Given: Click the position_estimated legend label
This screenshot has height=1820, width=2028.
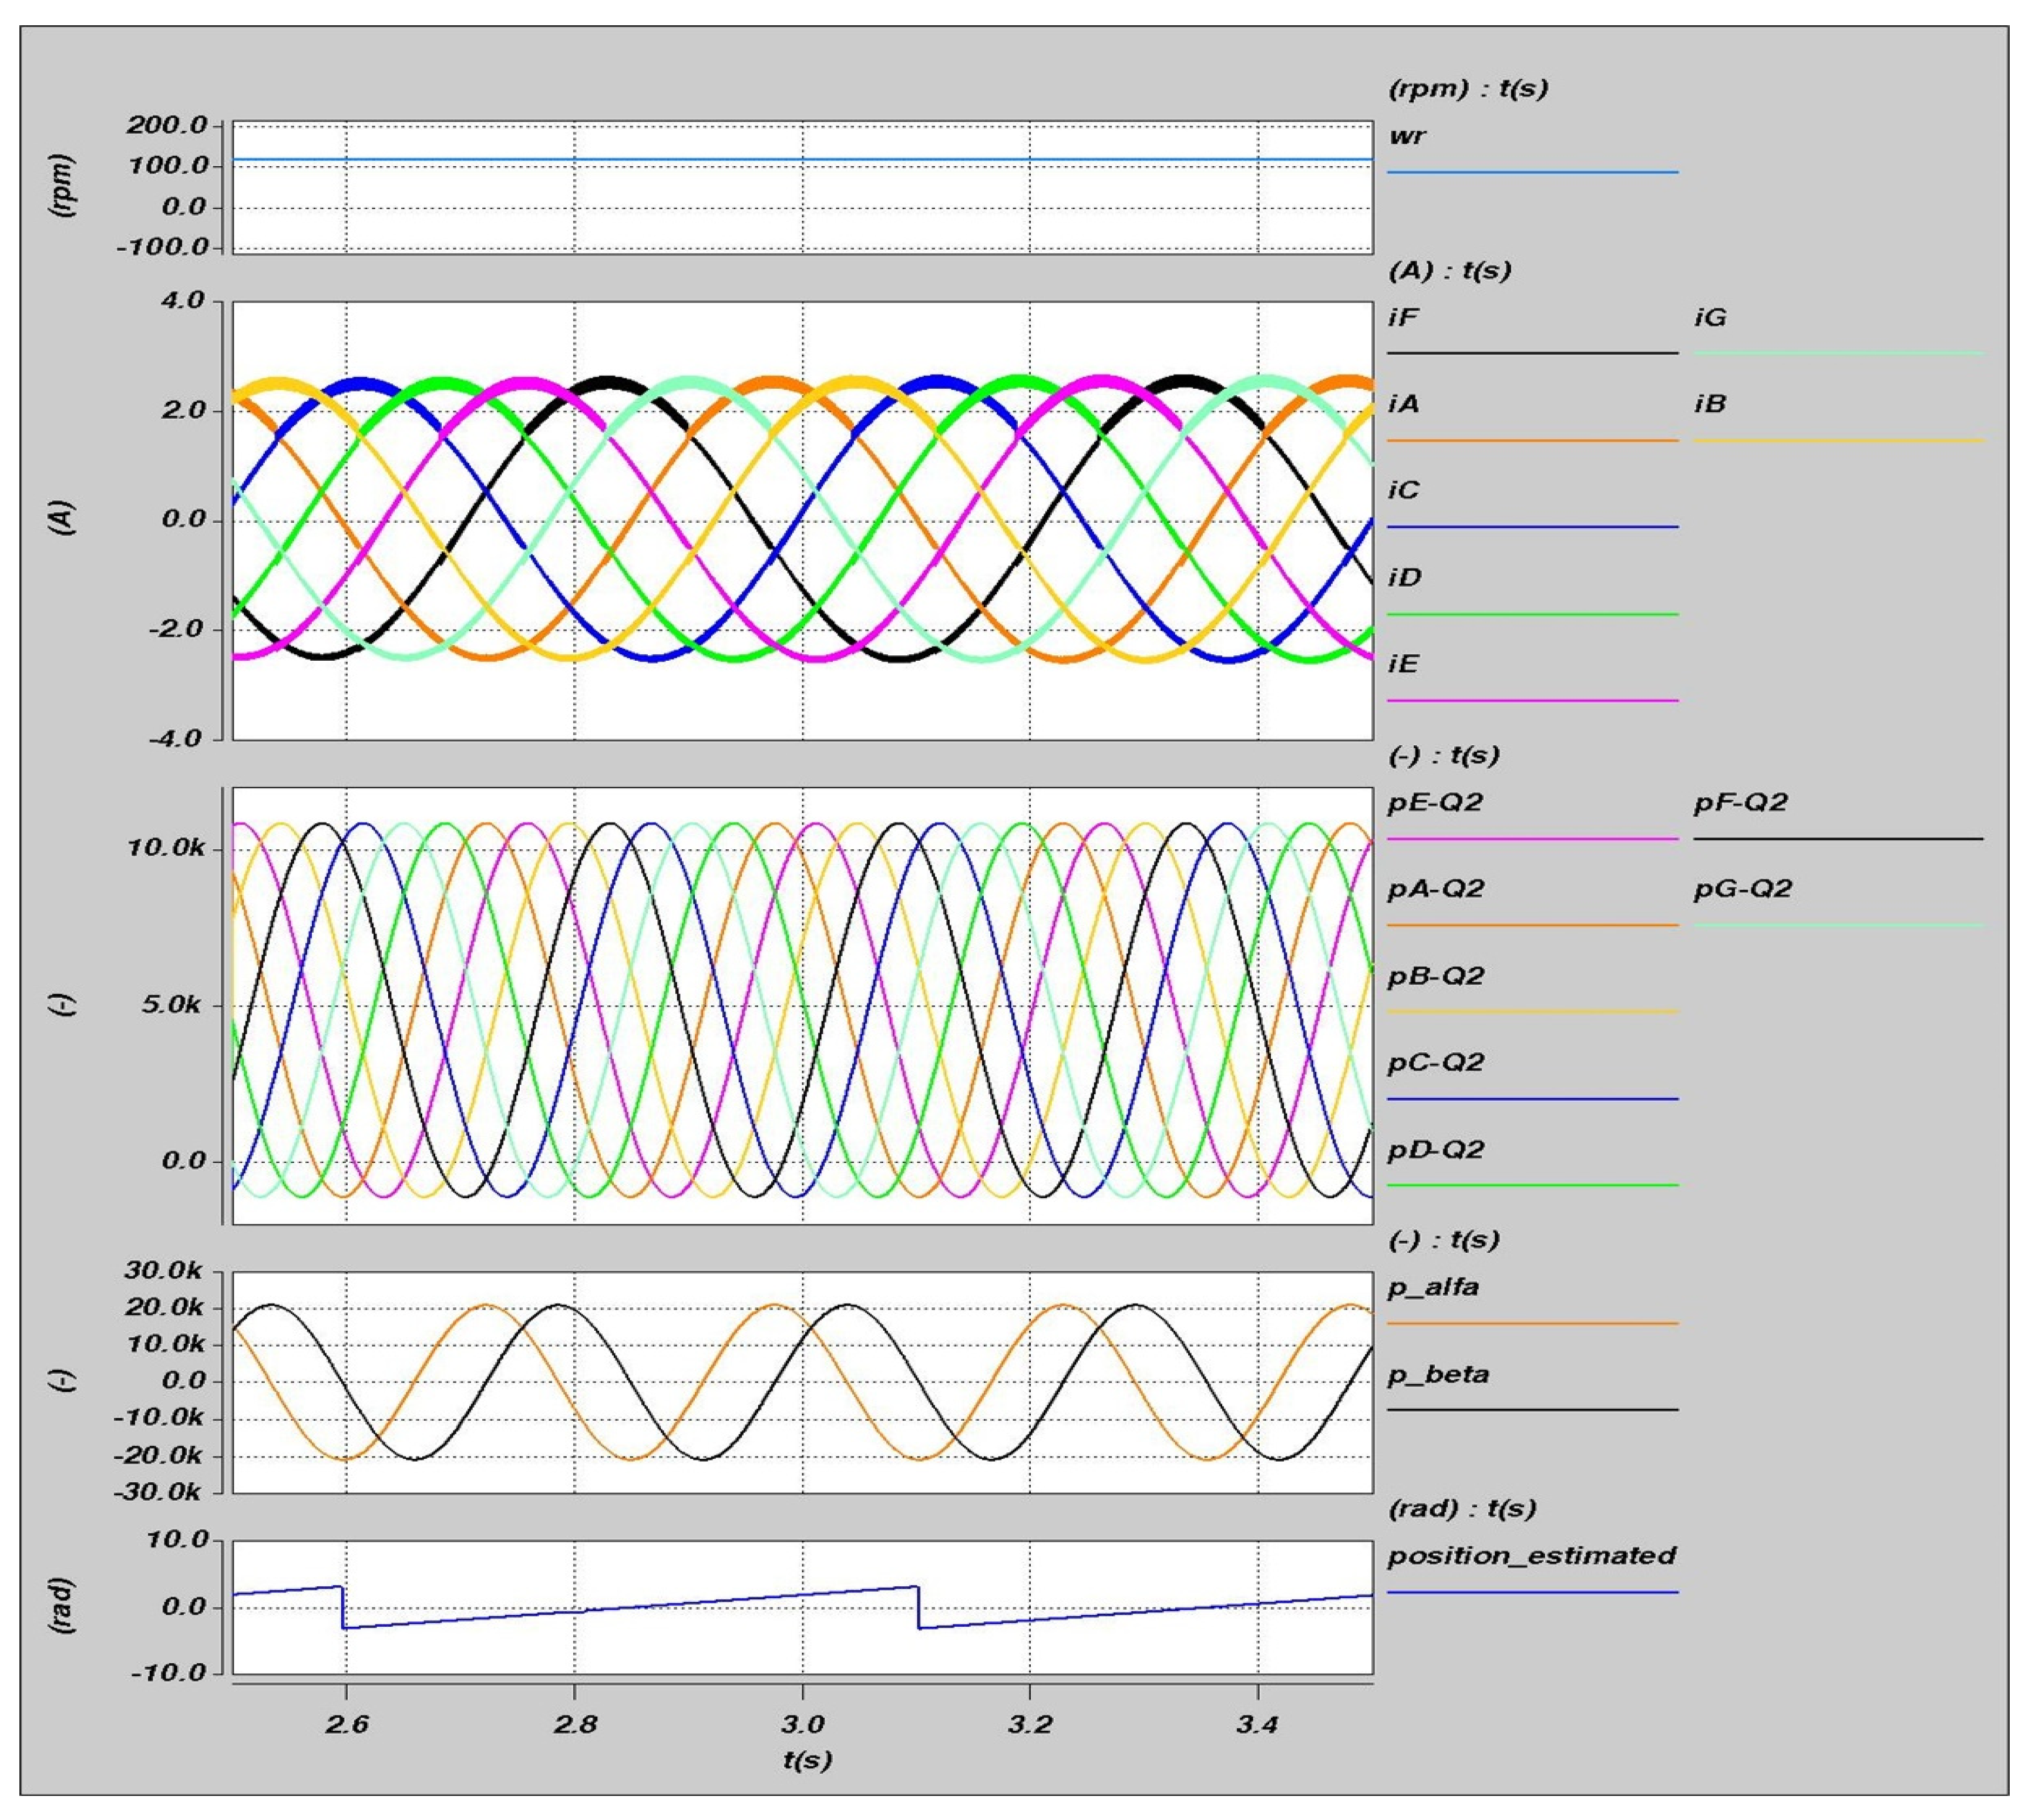Looking at the screenshot, I should tap(1531, 1556).
